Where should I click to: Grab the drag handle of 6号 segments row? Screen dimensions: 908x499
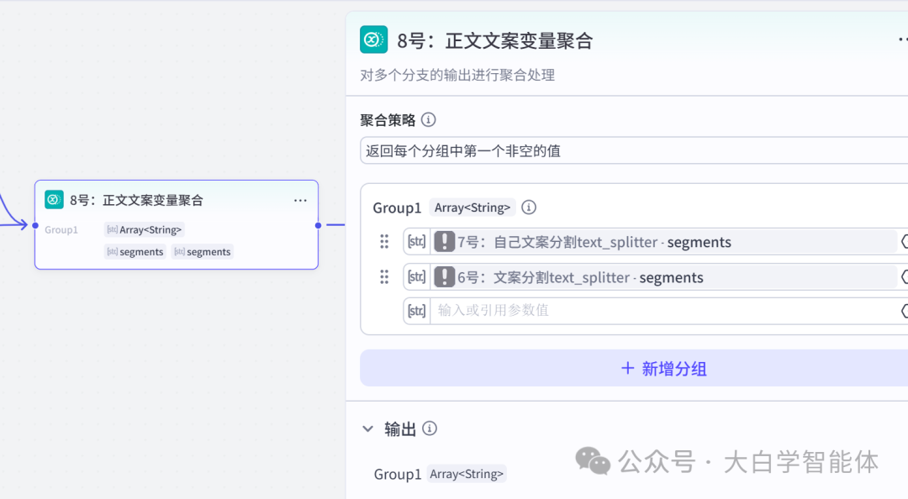(384, 277)
